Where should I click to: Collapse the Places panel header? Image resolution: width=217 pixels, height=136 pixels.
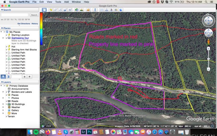coord(2,28)
